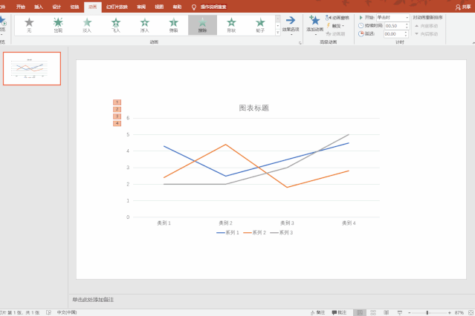Click the zoom in plus button
This screenshot has width=475, height=316.
pyautogui.click(x=449, y=313)
